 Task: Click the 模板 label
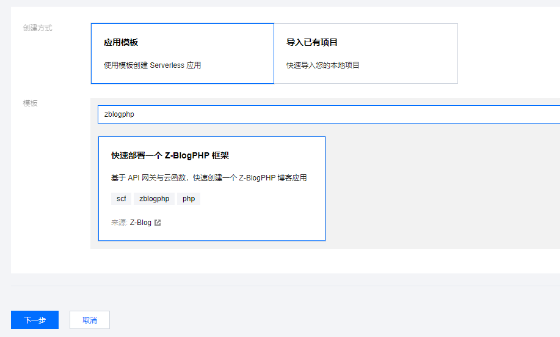point(31,103)
